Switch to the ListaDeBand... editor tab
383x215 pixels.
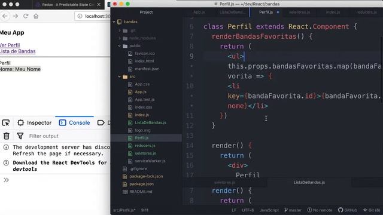[232, 12]
